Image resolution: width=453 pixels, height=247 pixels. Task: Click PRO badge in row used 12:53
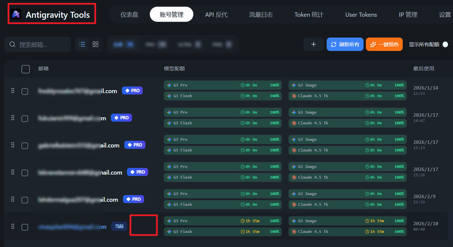pos(132,90)
